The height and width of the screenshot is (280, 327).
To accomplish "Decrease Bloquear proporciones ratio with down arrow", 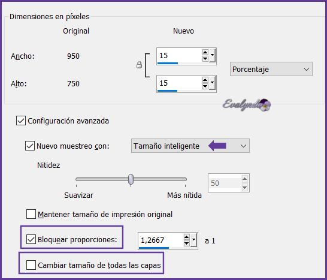I will point(187,243).
